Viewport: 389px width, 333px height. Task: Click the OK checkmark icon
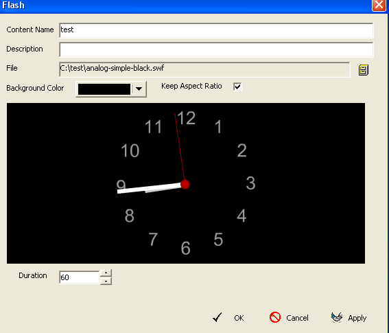click(217, 317)
